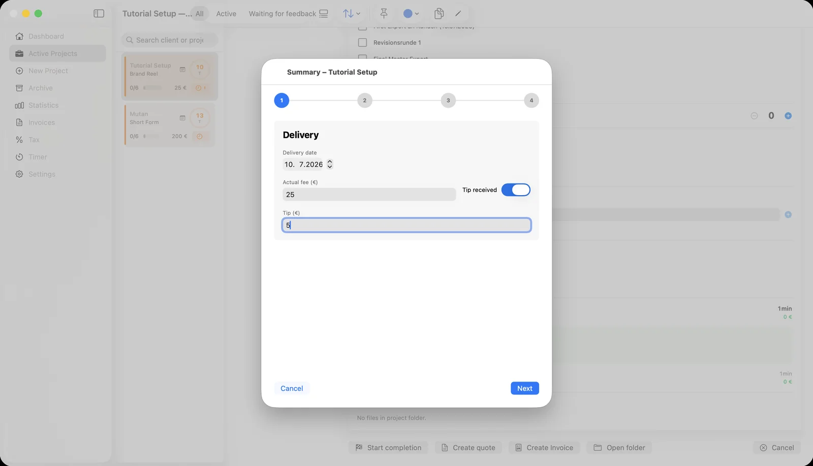Click Open folder button
Viewport: 813px width, 466px height.
(619, 448)
